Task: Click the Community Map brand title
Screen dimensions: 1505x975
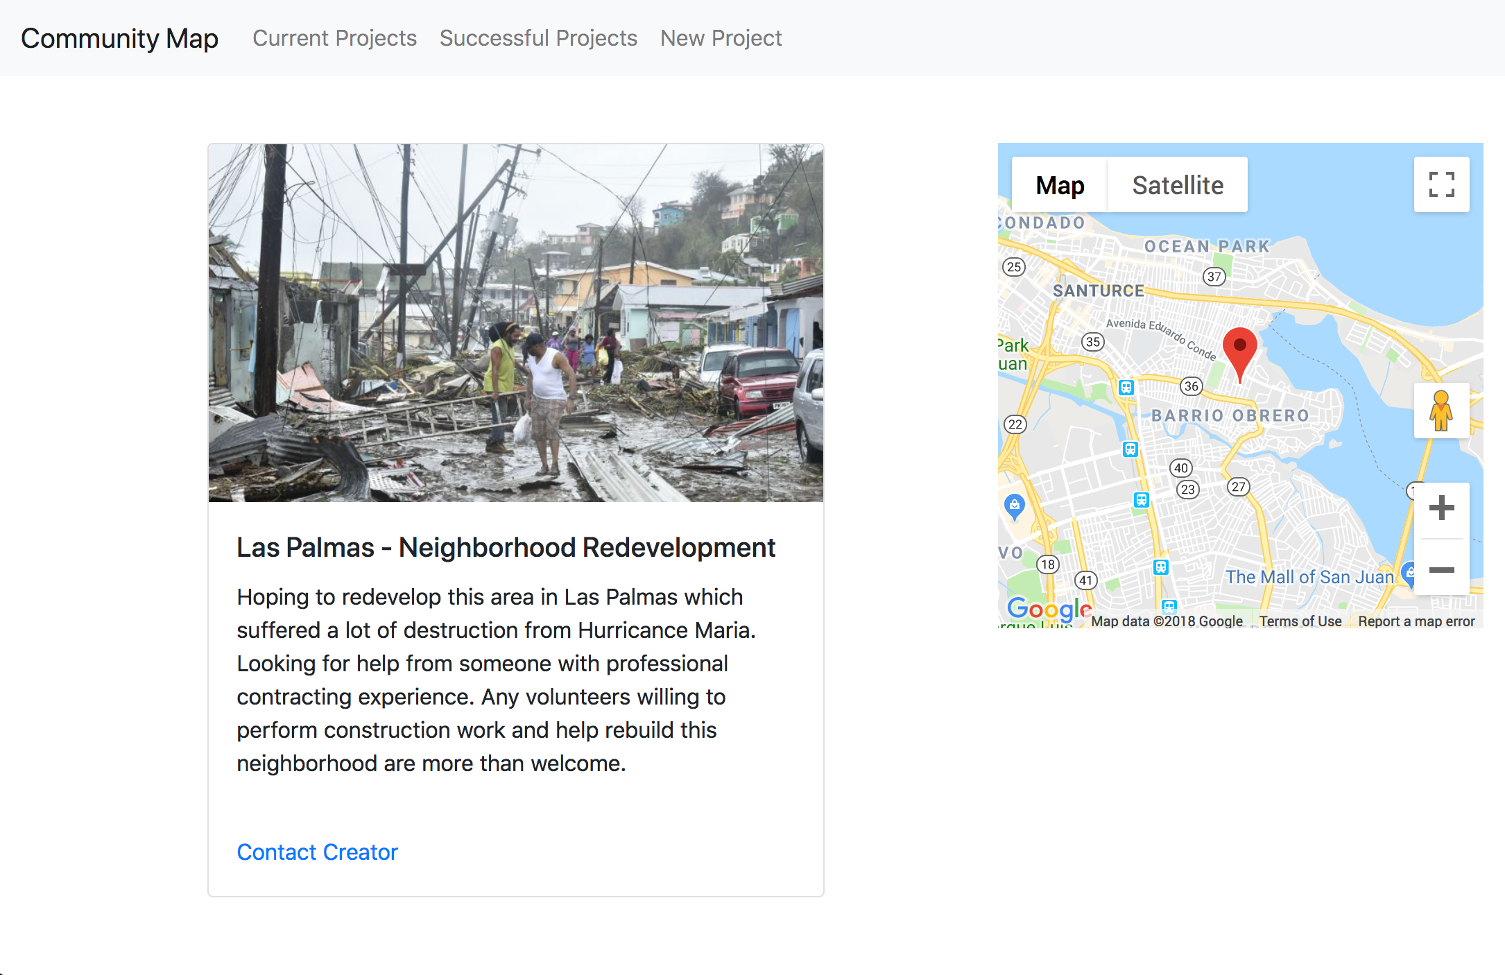Action: coord(119,38)
